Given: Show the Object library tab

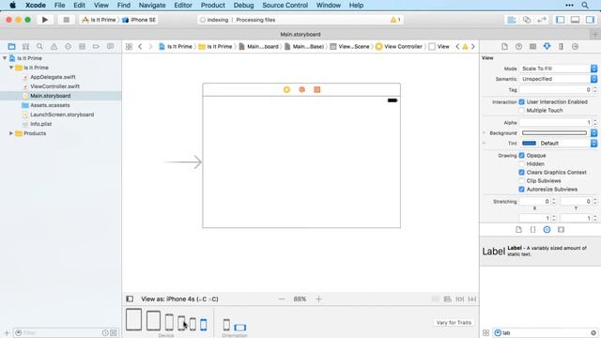Looking at the screenshot, I should click(x=547, y=229).
